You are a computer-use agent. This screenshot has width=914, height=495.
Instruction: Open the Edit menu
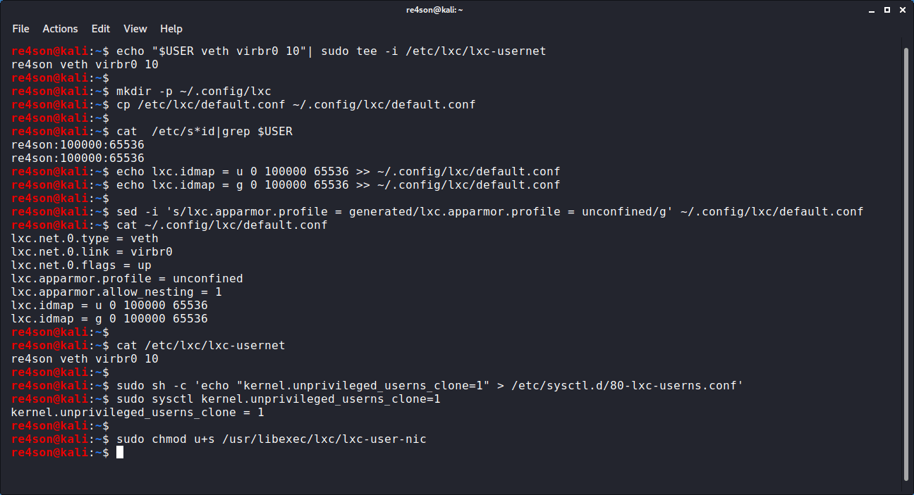[x=101, y=29]
